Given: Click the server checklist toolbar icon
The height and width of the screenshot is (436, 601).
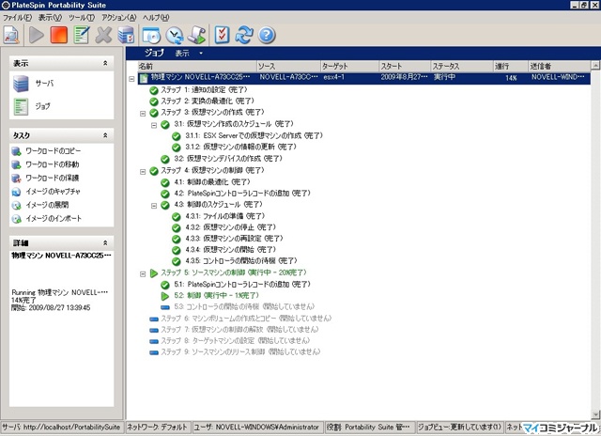Looking at the screenshot, I should coord(126,35).
